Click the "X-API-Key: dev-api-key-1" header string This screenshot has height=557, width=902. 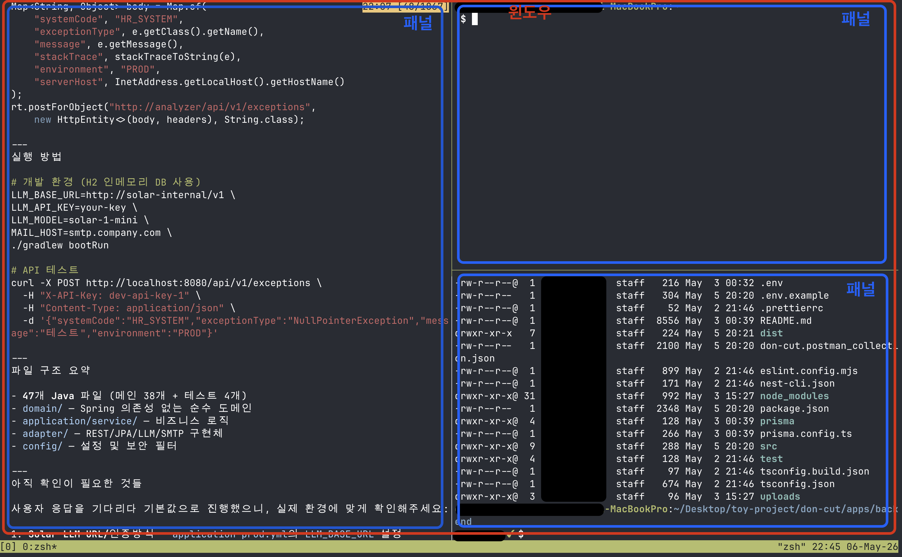(115, 296)
